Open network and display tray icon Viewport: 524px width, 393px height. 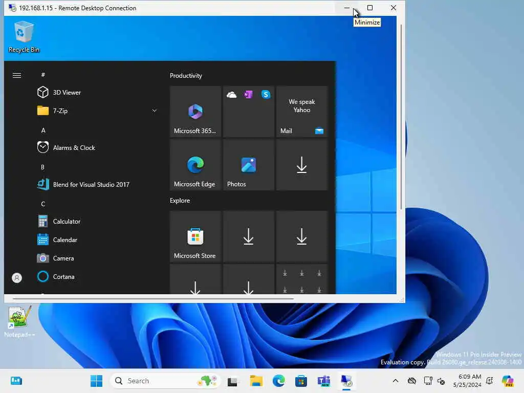[428, 381]
